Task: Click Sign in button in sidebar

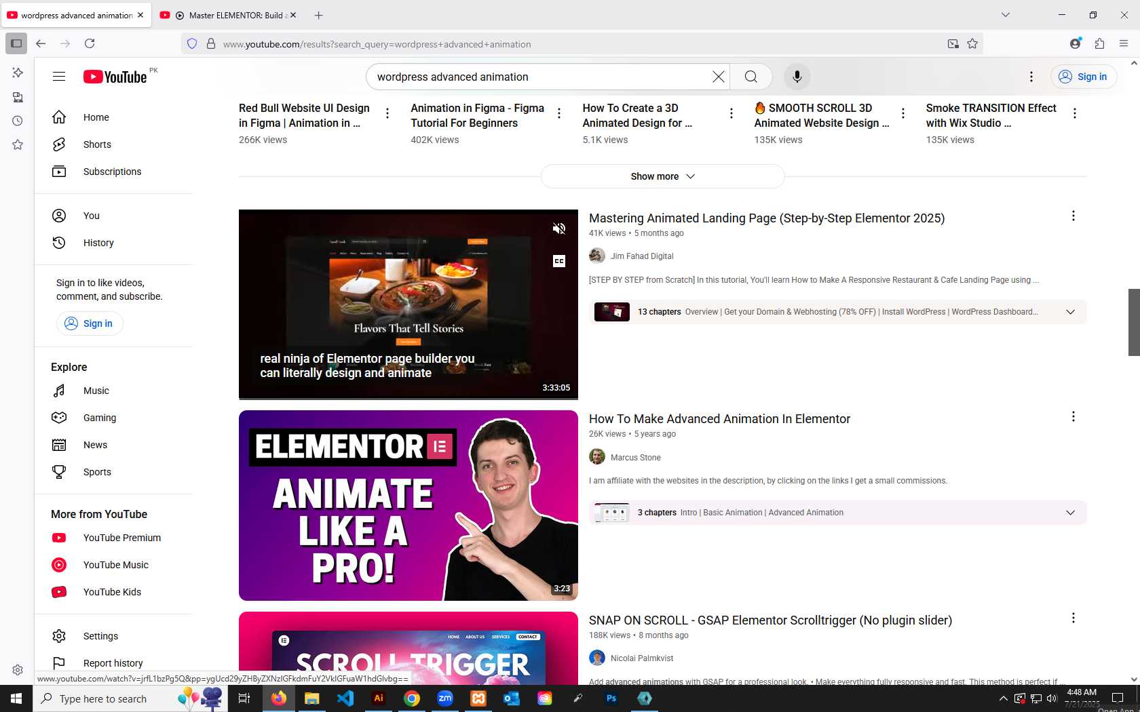Action: [90, 323]
